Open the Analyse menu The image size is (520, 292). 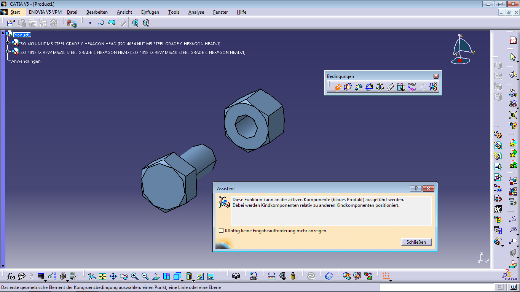click(196, 12)
